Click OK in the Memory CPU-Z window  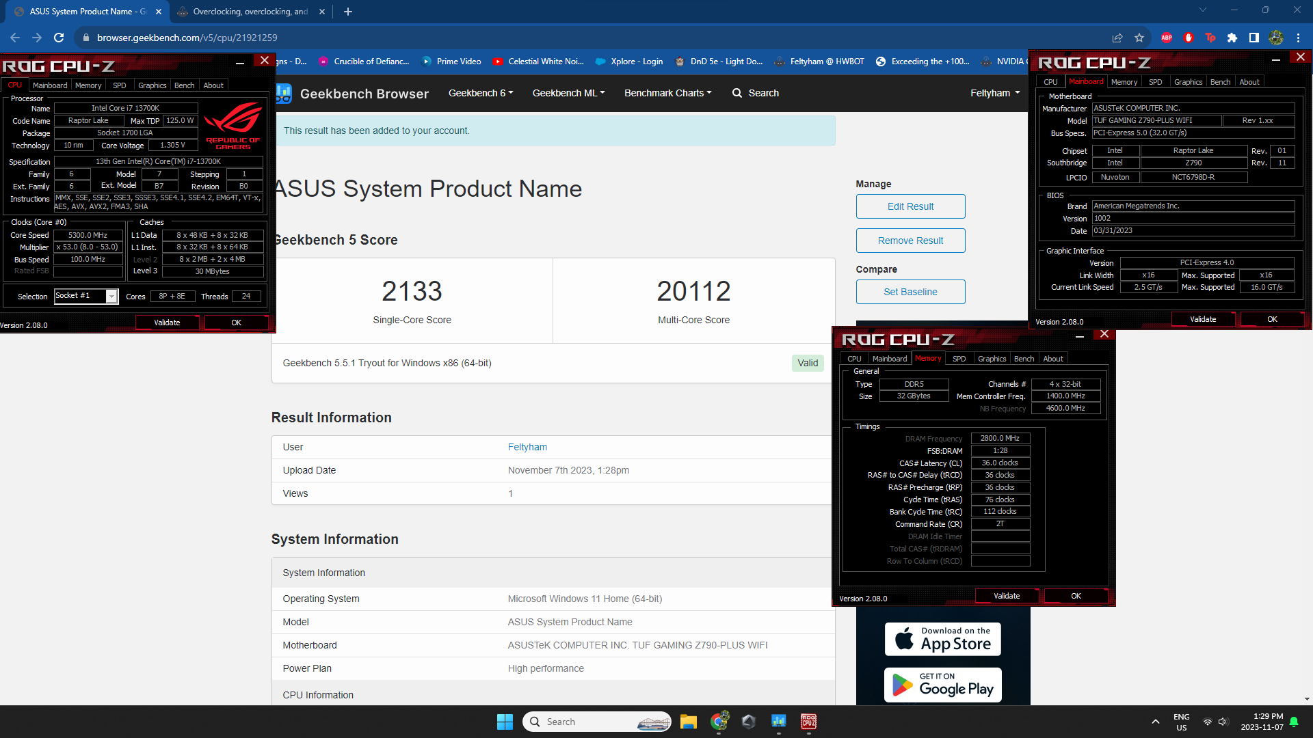pos(1076,596)
